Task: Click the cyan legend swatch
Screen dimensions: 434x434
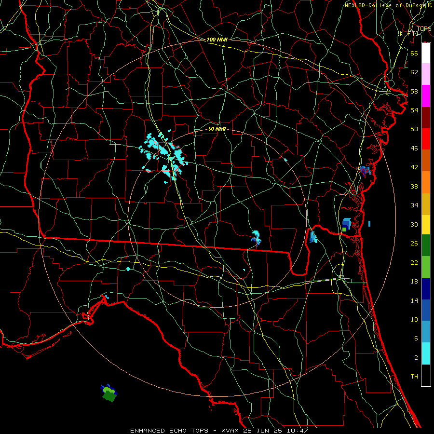Action: [x=426, y=353]
